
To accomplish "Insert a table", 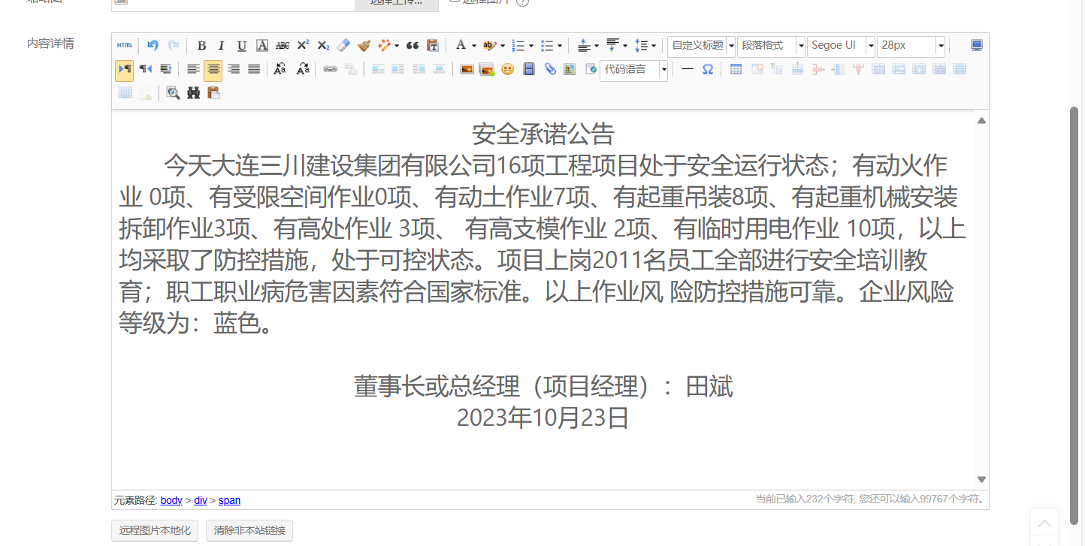I will pyautogui.click(x=736, y=70).
